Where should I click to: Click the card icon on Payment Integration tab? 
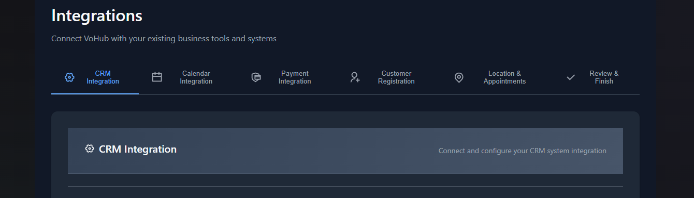coord(256,77)
